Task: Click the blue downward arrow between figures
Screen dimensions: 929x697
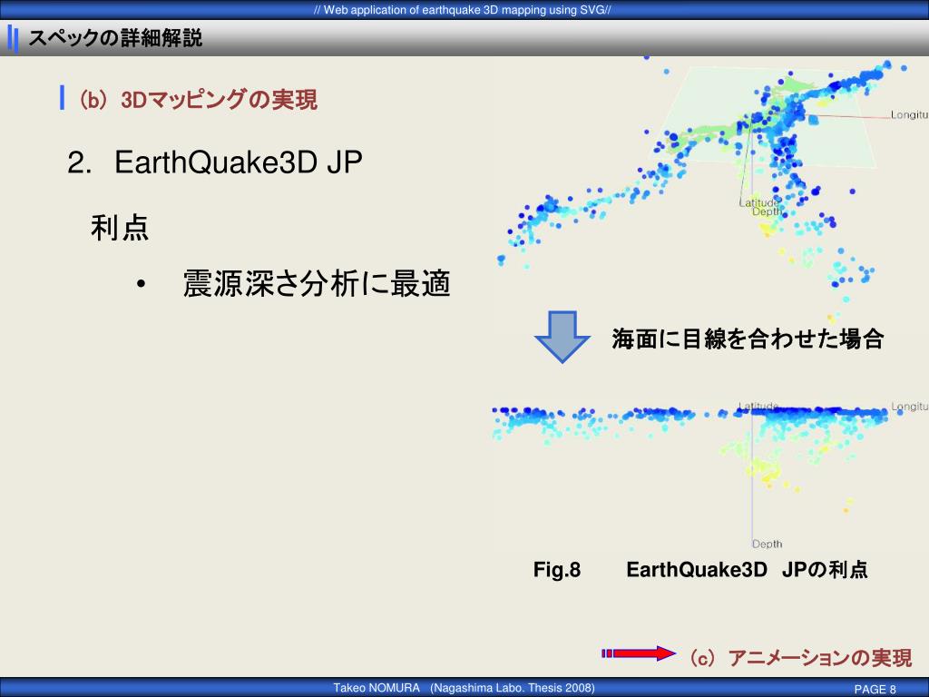Action: [562, 337]
